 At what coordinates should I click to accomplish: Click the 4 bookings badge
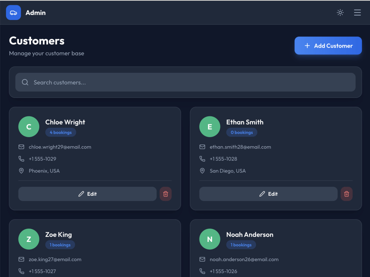61,132
